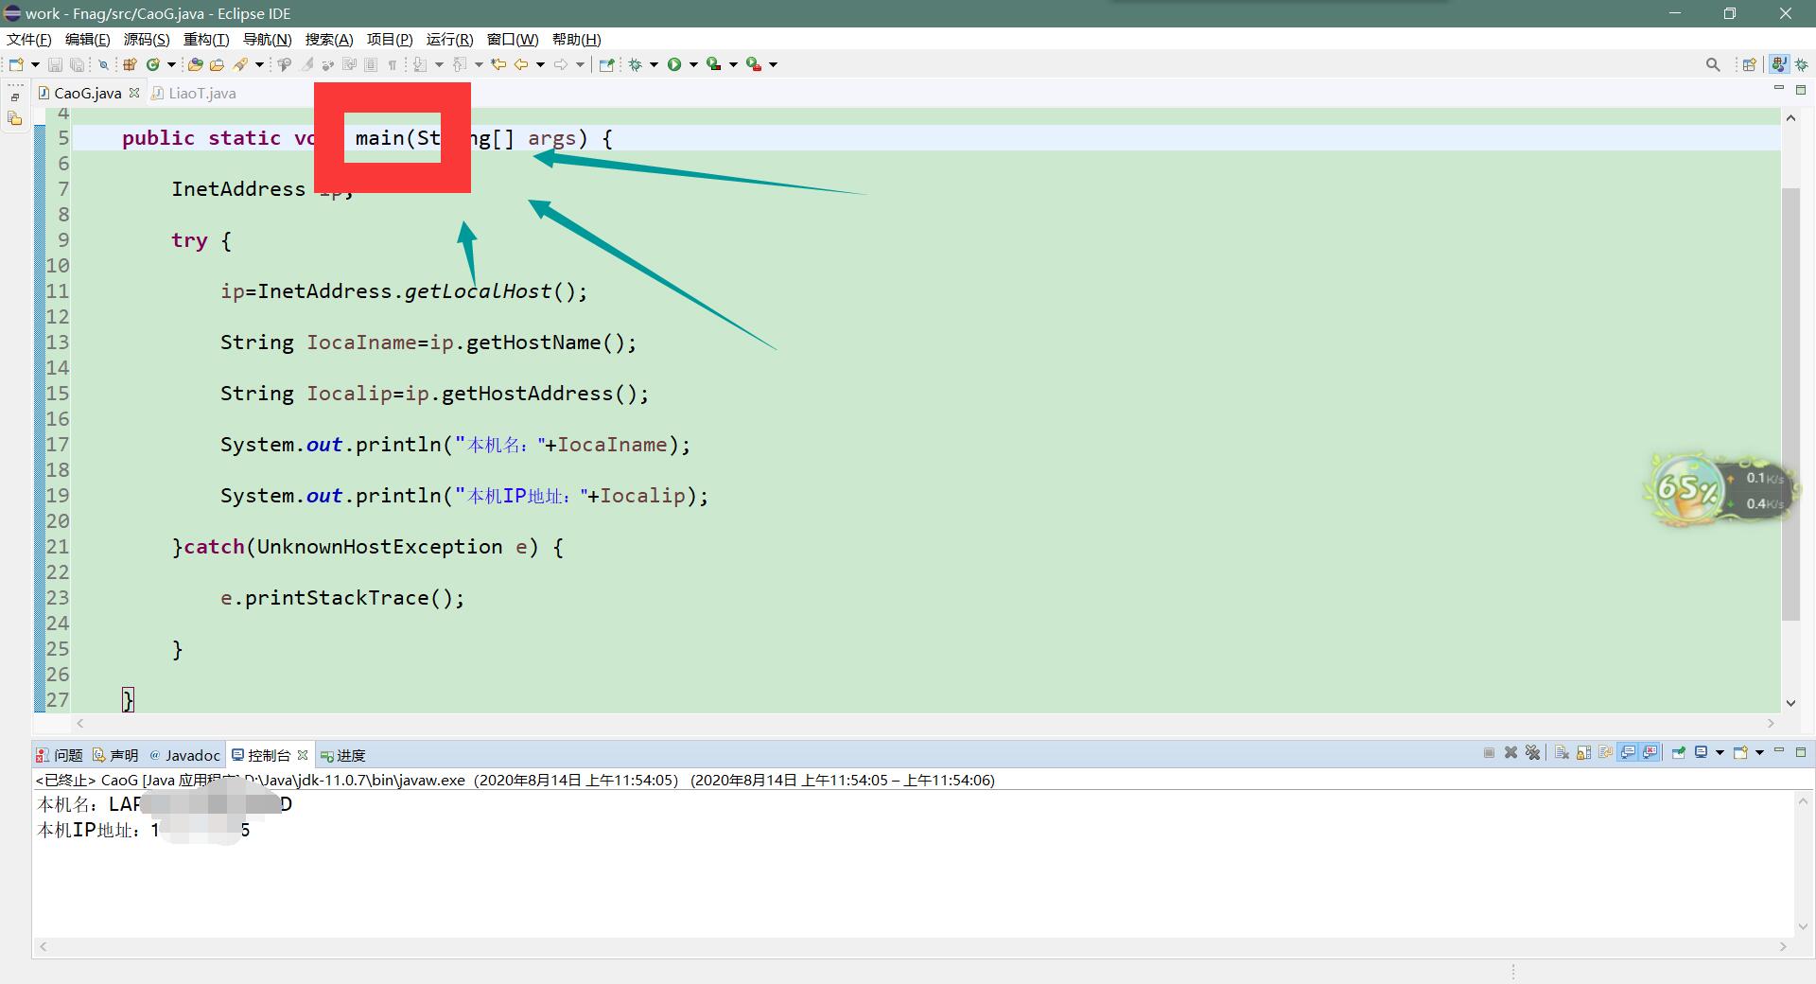The width and height of the screenshot is (1816, 984).
Task: Click the Open Perspective icon
Action: [1749, 64]
